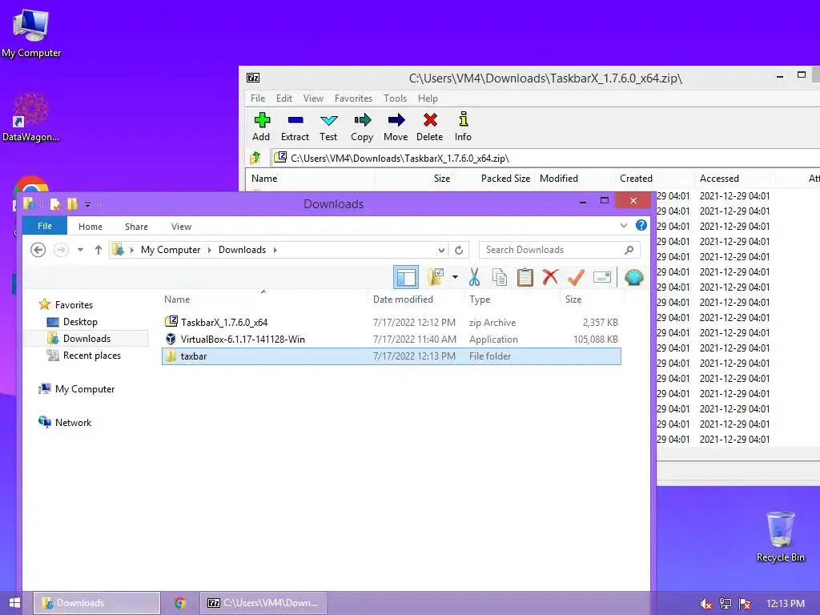Click the Copy arrow icon in 7-Zip
This screenshot has height=615, width=820.
coord(362,127)
